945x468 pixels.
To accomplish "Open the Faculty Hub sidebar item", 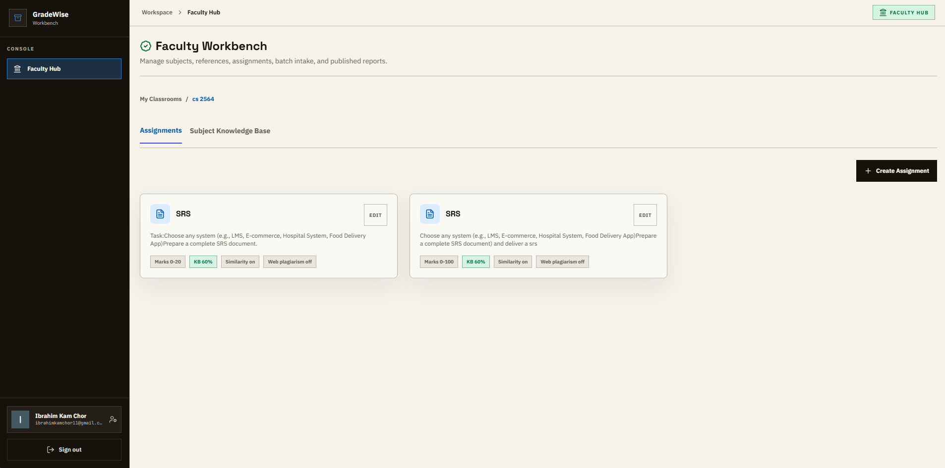I will [x=64, y=69].
